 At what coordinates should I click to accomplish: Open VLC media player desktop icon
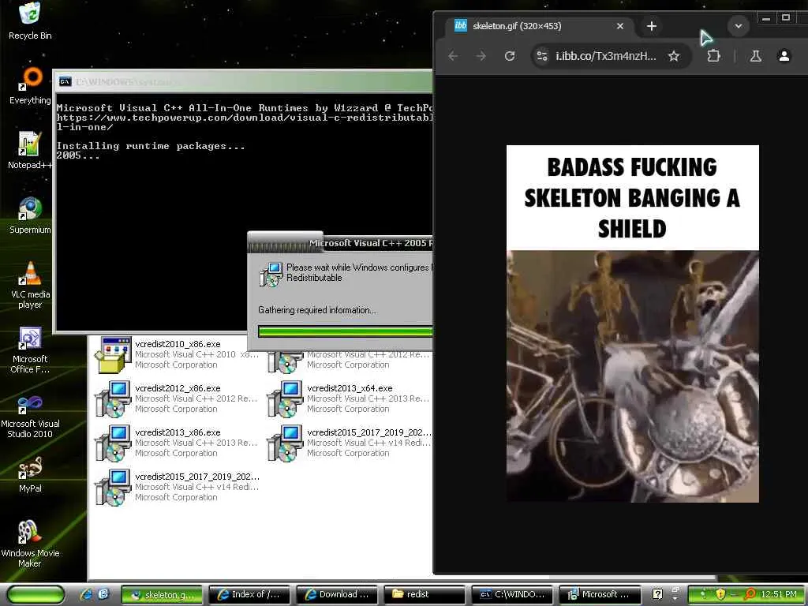[x=30, y=285]
